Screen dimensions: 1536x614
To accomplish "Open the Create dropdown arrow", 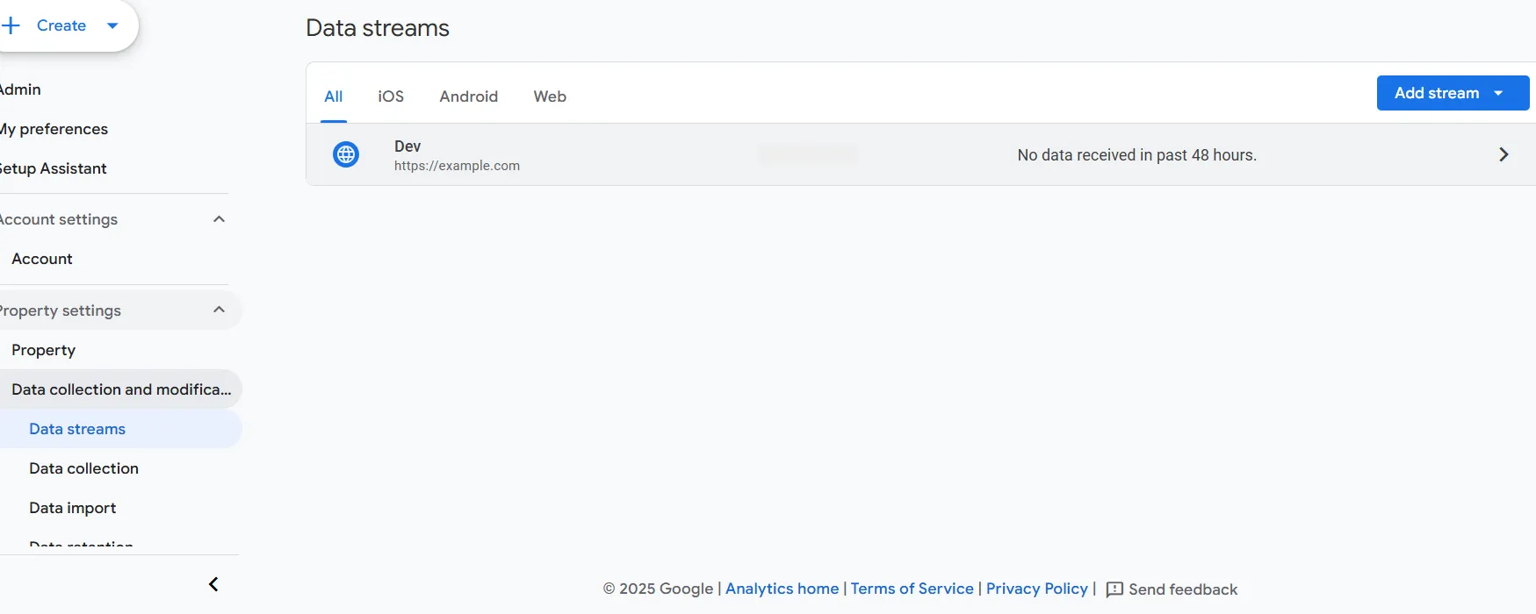I will pyautogui.click(x=112, y=25).
